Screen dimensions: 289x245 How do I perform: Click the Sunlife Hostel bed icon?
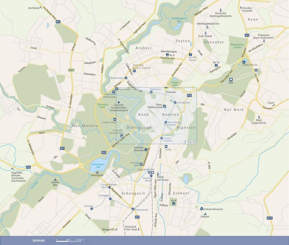point(190,54)
